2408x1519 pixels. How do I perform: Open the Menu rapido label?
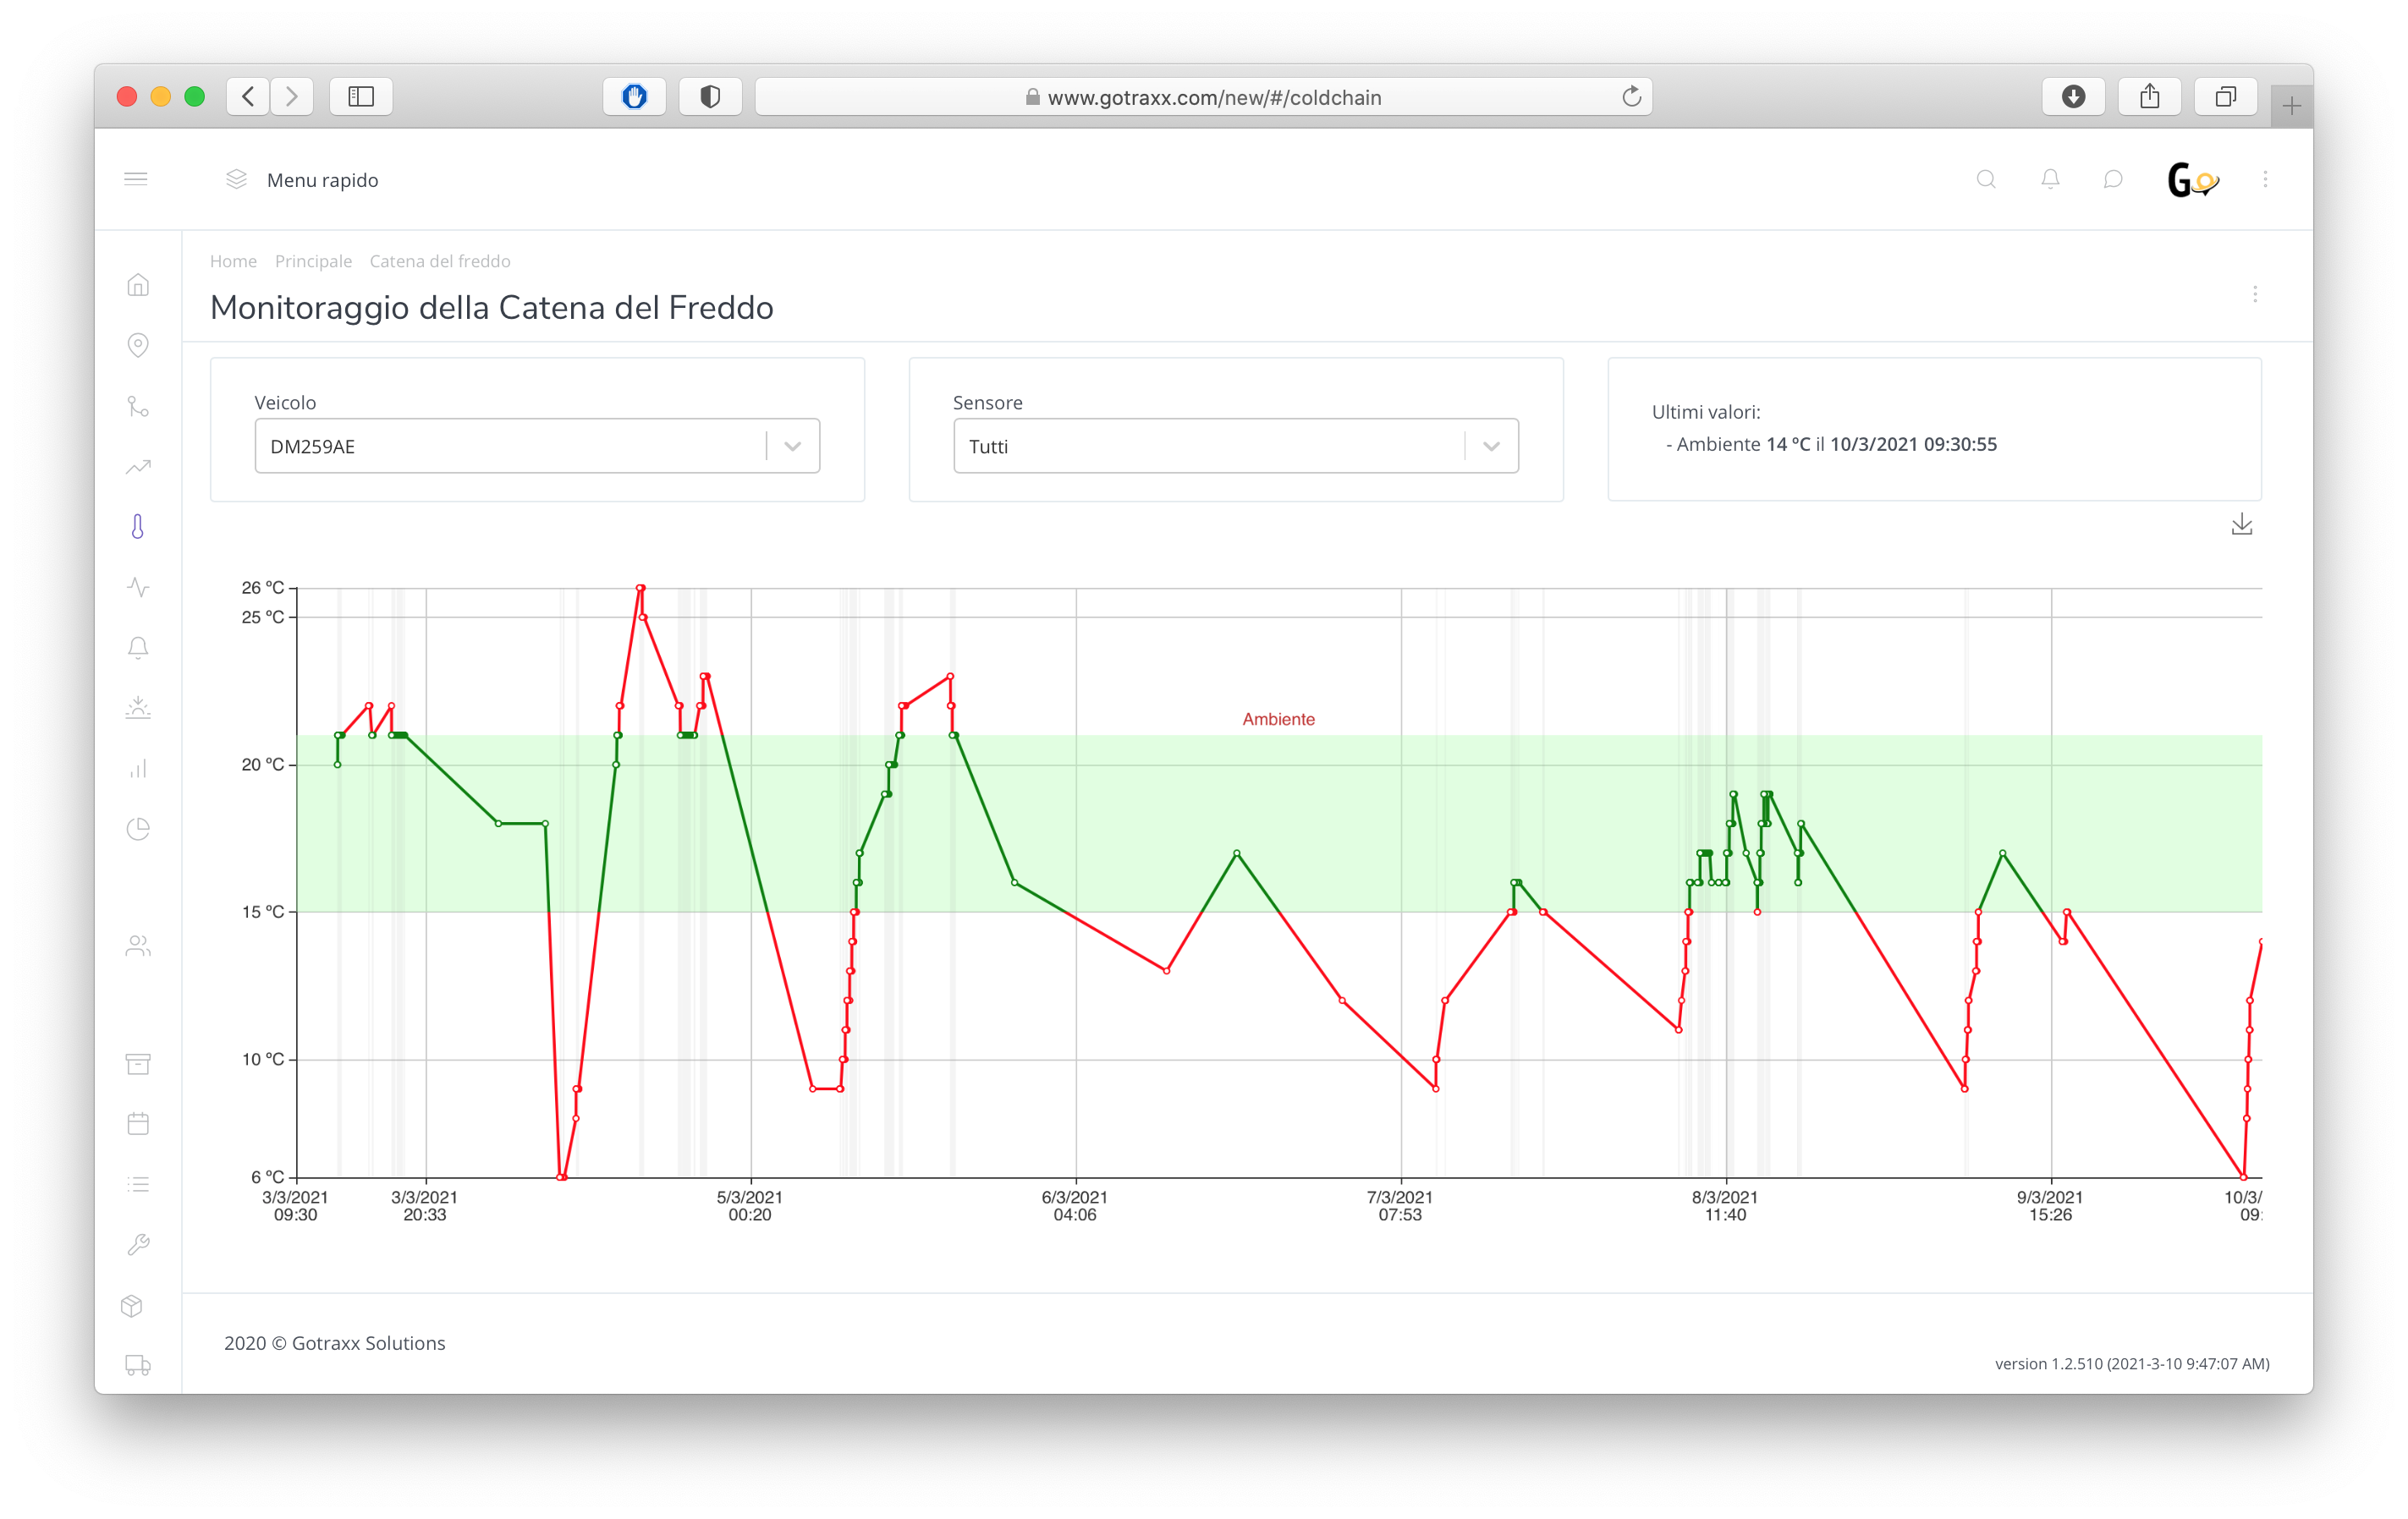pyautogui.click(x=322, y=180)
